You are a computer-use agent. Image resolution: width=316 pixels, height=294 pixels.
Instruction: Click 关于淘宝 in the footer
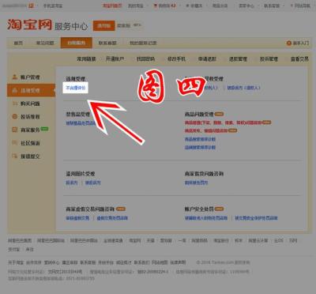[16, 262]
